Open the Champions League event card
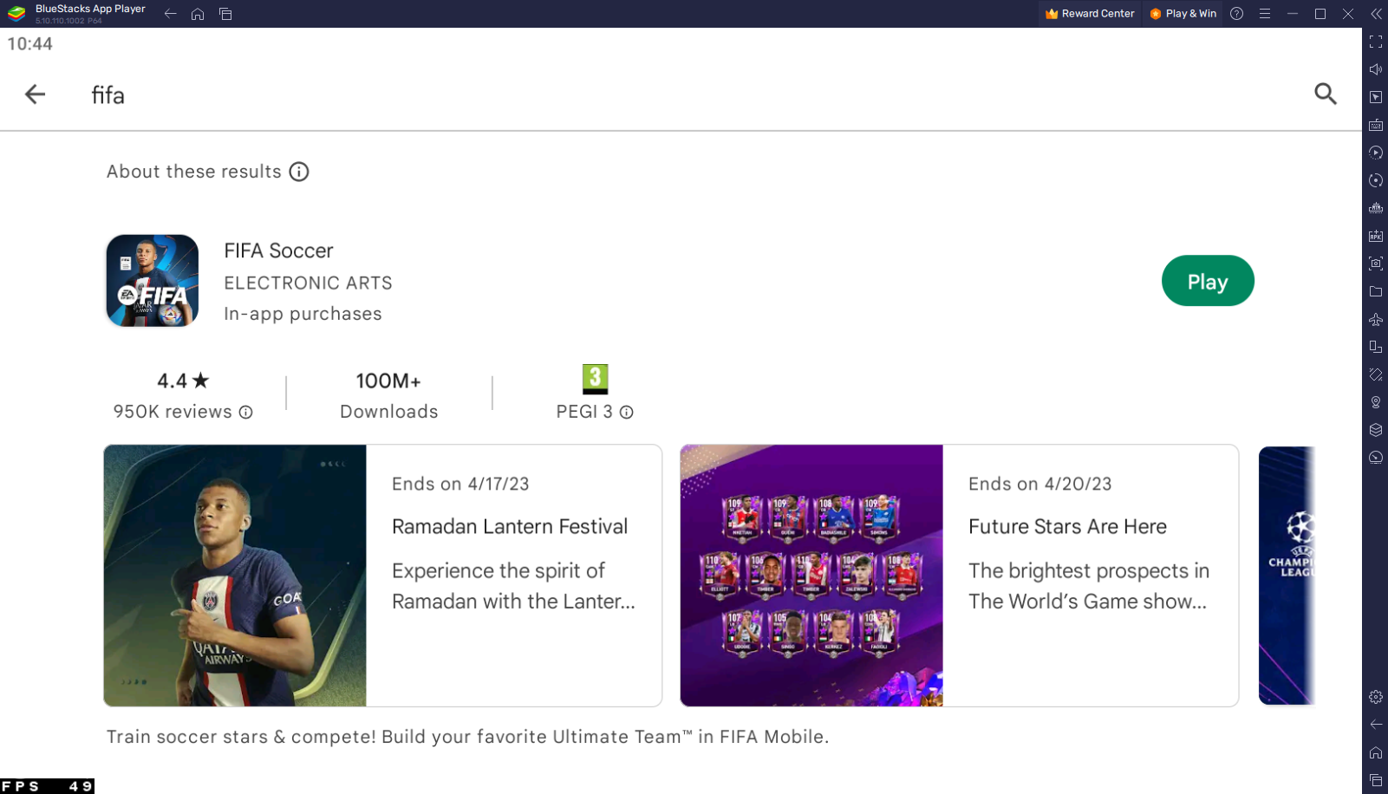The image size is (1388, 794). [x=1287, y=576]
